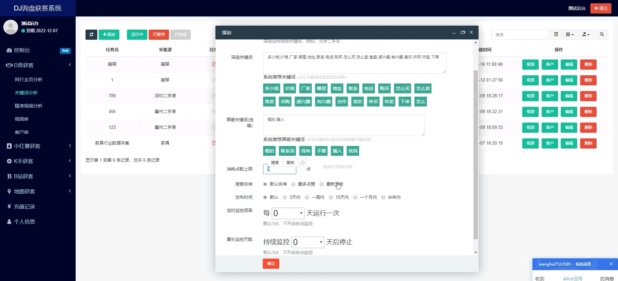The height and width of the screenshot is (281, 618).
Task: Click the 退出 logout button
Action: pos(601,8)
